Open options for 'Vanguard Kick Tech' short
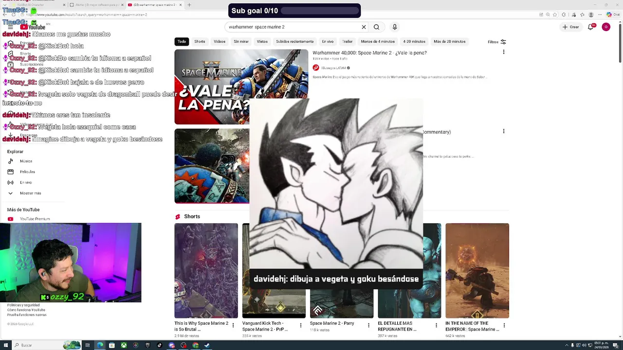Viewport: 623px width, 350px height. click(301, 325)
